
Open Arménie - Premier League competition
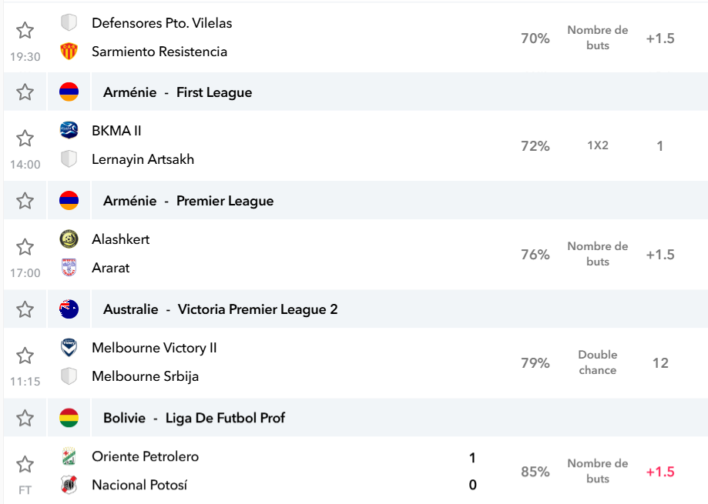pyautogui.click(x=188, y=201)
